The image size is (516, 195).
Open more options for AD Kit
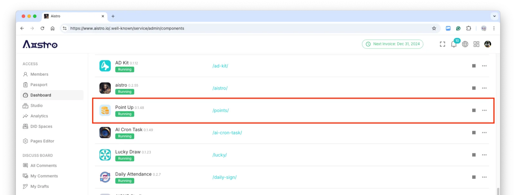coord(484,66)
